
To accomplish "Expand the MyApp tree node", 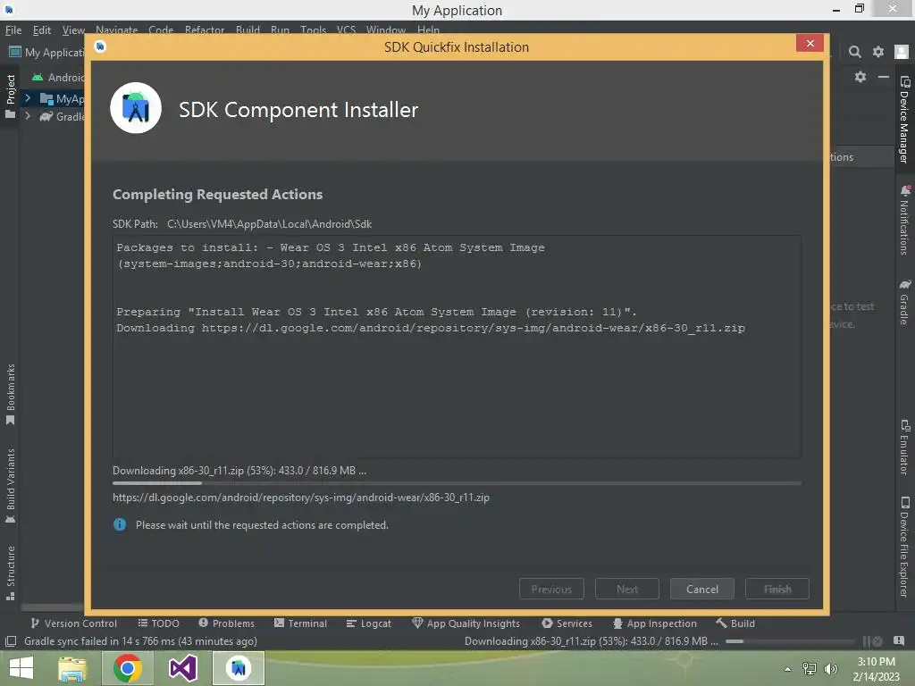I will 28,98.
